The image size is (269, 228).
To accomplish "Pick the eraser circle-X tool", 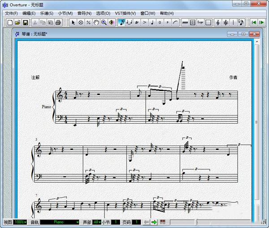I will (x=81, y=22).
